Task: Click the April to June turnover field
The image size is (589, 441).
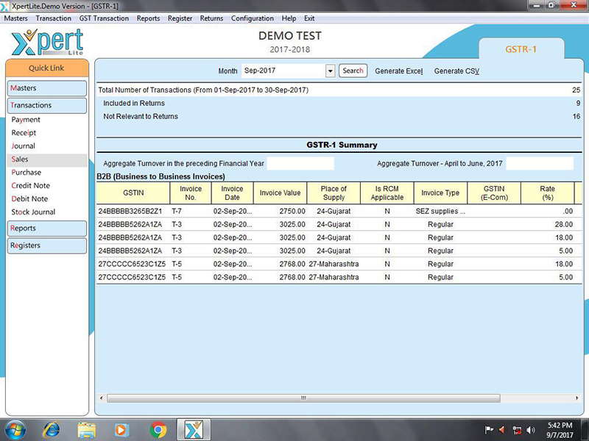Action: (x=540, y=163)
